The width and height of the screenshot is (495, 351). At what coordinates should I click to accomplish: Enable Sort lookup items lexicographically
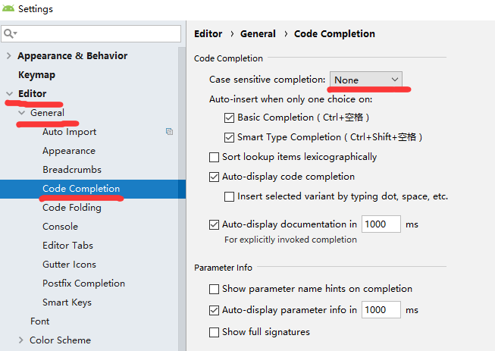click(214, 157)
